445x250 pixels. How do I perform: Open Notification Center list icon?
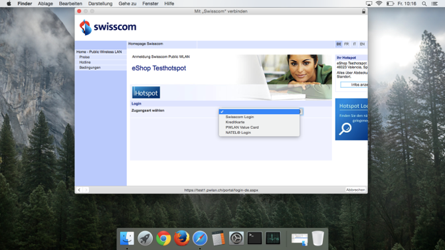click(434, 4)
